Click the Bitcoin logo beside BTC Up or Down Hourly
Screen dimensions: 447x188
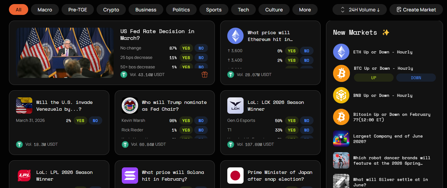341,73
